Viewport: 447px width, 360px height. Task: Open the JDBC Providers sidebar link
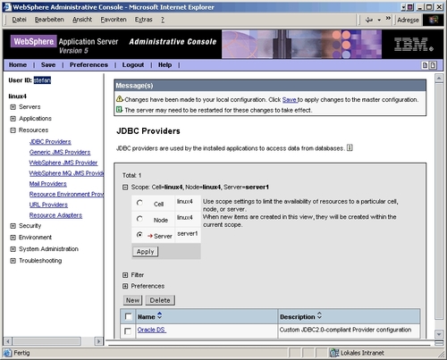(x=50, y=142)
